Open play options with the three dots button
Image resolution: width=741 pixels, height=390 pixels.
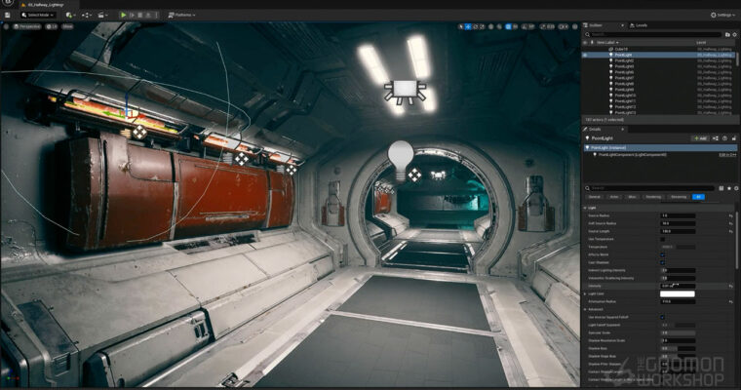pyautogui.click(x=156, y=16)
